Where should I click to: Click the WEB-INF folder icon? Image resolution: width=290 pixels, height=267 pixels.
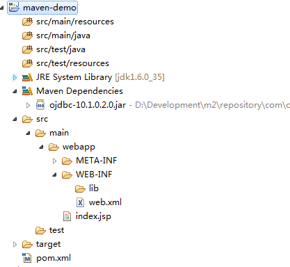click(67, 175)
